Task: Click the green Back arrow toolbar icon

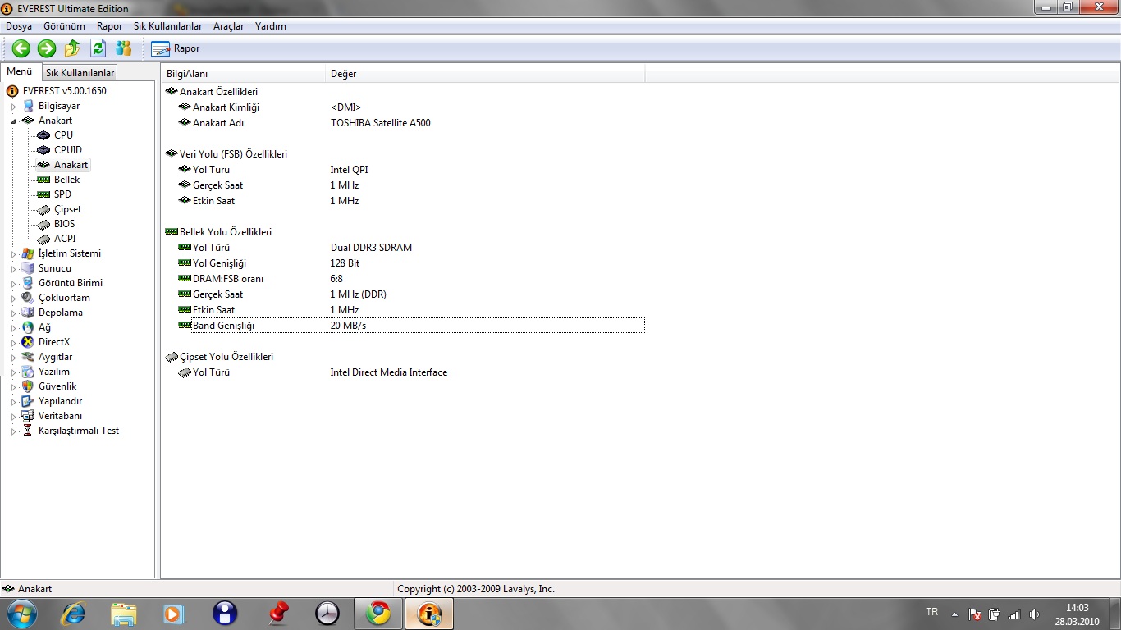Action: pyautogui.click(x=21, y=48)
